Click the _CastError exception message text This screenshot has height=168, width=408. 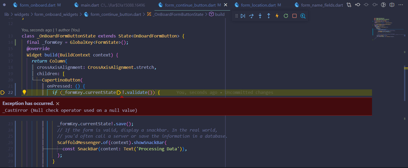[x=70, y=110]
